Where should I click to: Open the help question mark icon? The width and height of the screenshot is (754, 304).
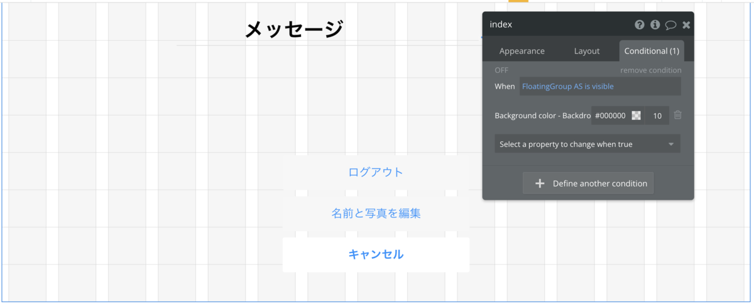click(640, 24)
